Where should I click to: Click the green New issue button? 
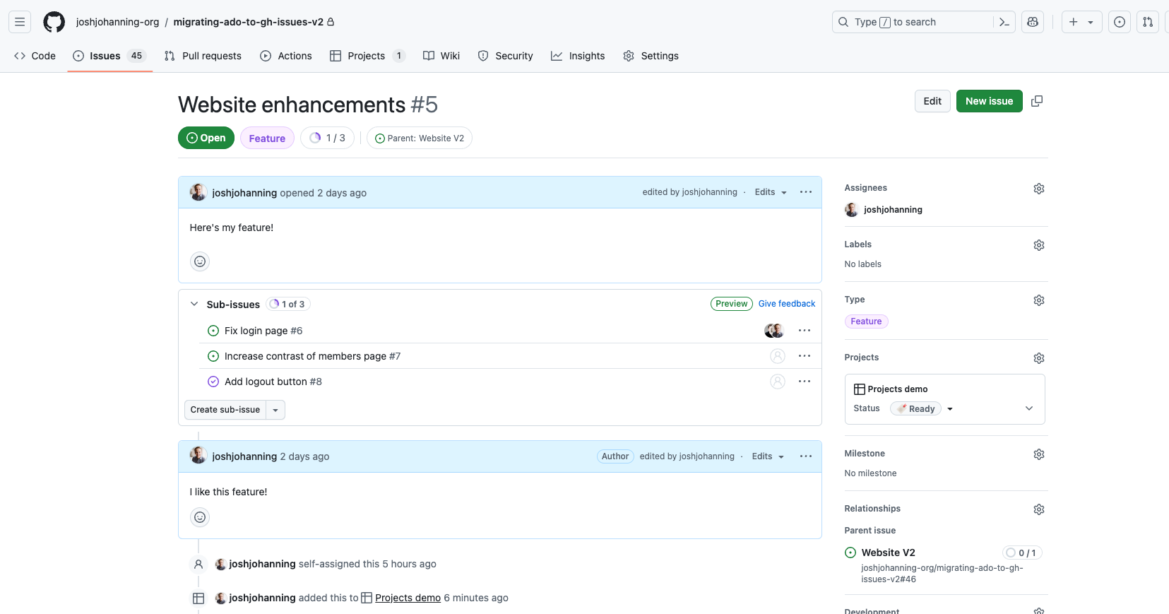click(x=989, y=101)
